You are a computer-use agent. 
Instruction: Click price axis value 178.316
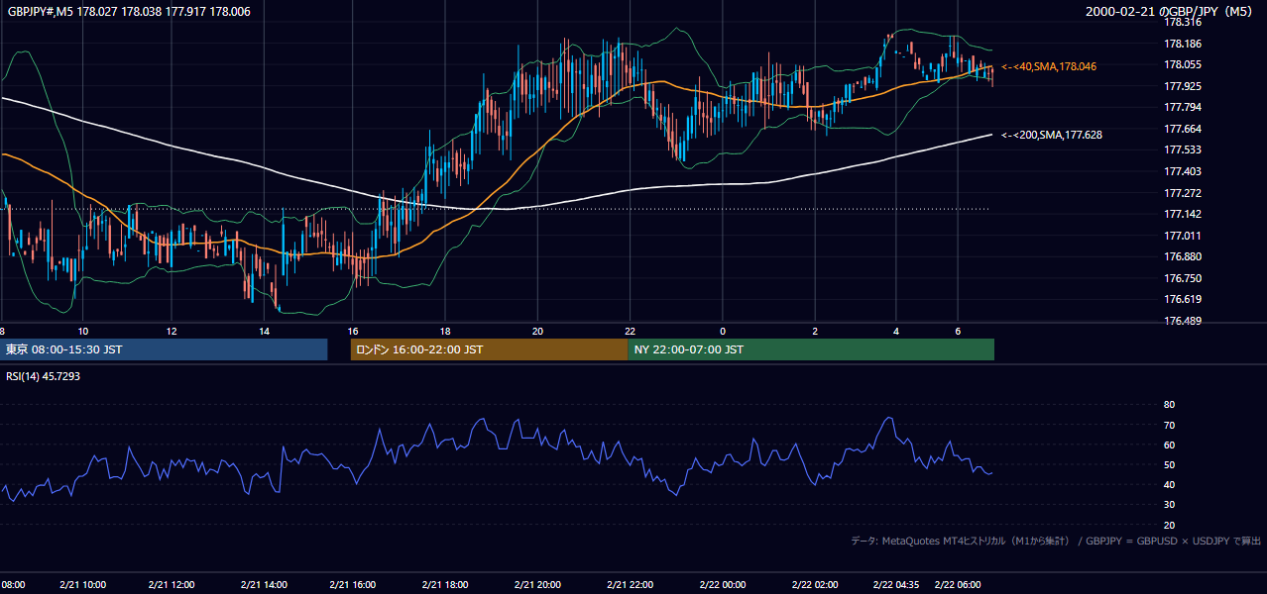(x=1182, y=22)
